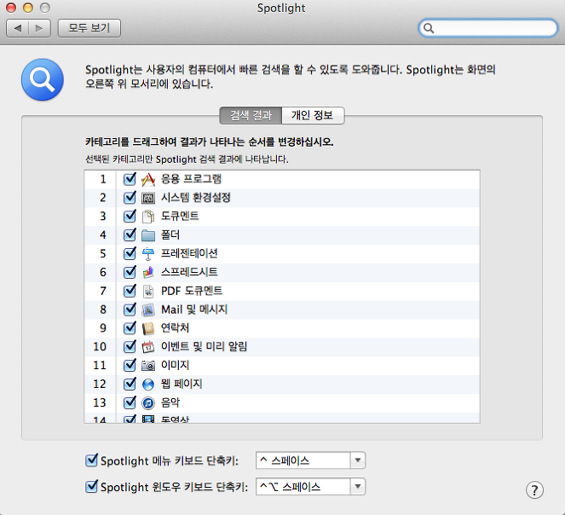
Task: Uncheck the Mail 및 메시지 checkbox
Action: coord(130,309)
